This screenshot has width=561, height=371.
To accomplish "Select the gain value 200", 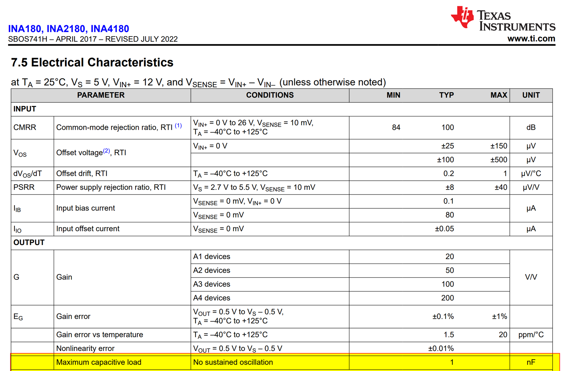I will point(447,298).
